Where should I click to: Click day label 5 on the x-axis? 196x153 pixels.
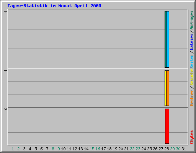[36, 149]
